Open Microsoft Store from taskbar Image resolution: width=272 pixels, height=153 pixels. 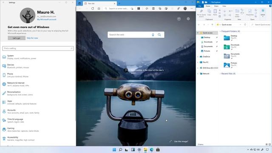(x=158, y=150)
